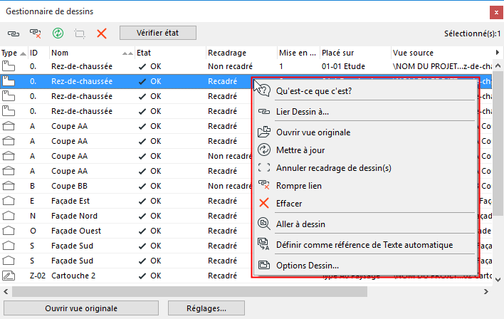Click the bottom "Ouvrir vue originale" button
504x319 pixels.
81,308
